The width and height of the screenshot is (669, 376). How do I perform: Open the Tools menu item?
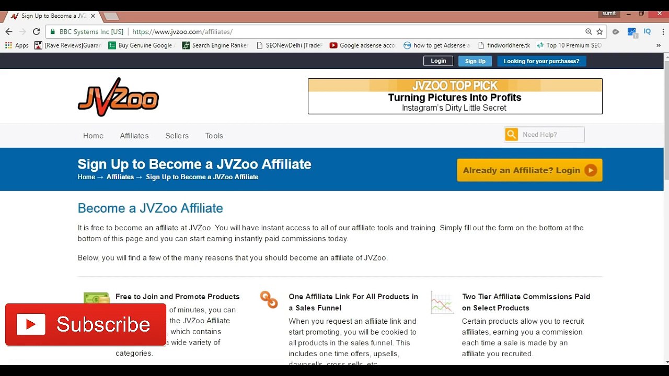(x=214, y=136)
